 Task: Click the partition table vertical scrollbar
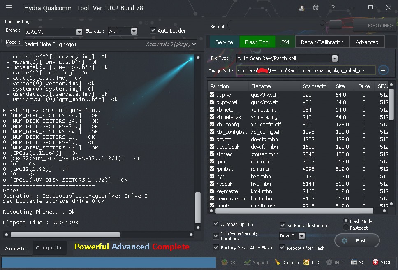click(x=391, y=104)
